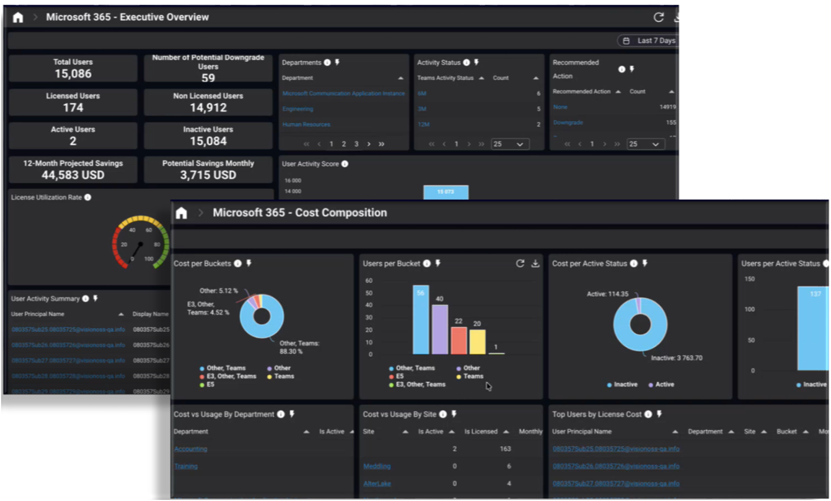Toggle Active legend in Cost per Active Status

tap(662, 384)
